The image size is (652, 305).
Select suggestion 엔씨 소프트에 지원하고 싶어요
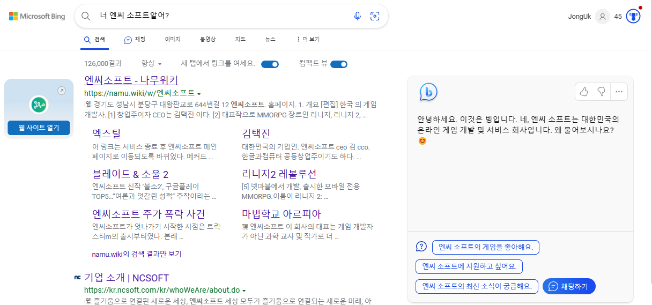click(x=469, y=266)
